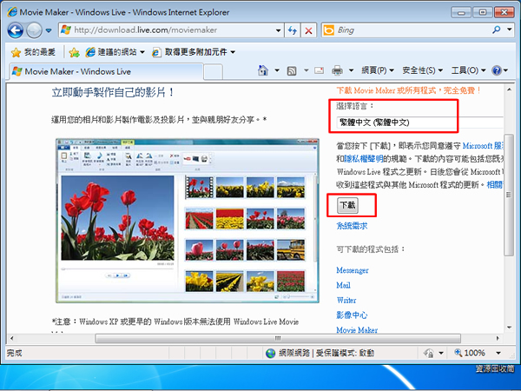
Task: Select the Movie Maker - Windows Live tab
Action: coord(106,71)
